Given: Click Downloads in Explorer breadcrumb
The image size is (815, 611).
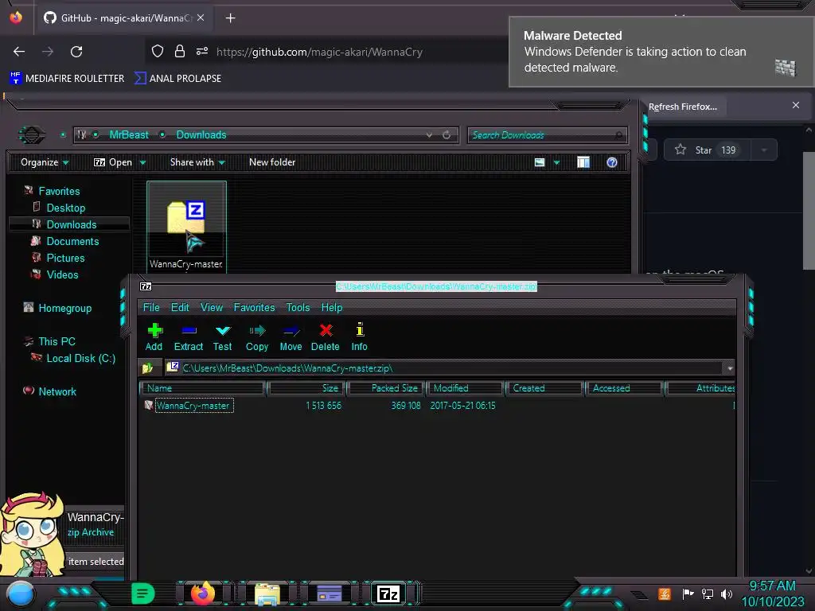Looking at the screenshot, I should tap(201, 134).
